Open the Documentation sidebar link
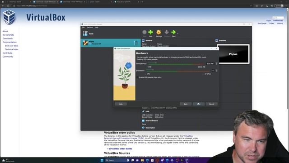Viewport: 289px width, 163px height. click(9, 42)
